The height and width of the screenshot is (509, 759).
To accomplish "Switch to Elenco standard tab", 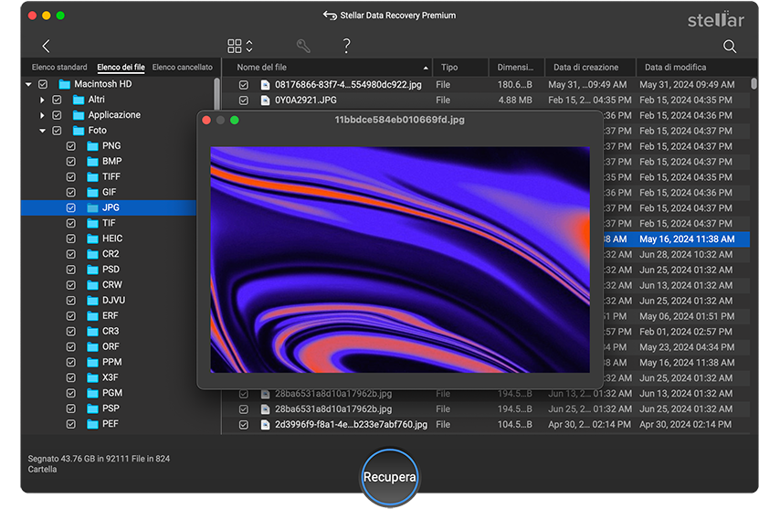I will tap(59, 68).
